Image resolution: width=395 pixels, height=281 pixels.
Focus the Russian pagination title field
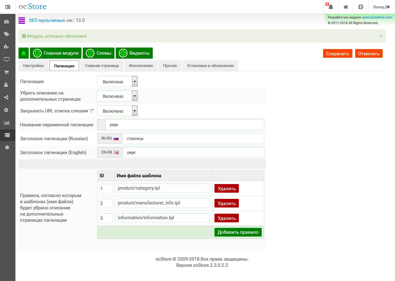pyautogui.click(x=193, y=139)
